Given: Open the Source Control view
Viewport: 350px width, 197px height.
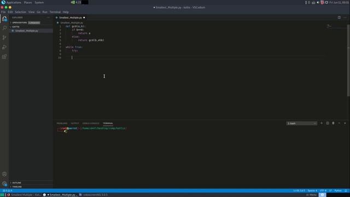Looking at the screenshot, I should coord(4,38).
